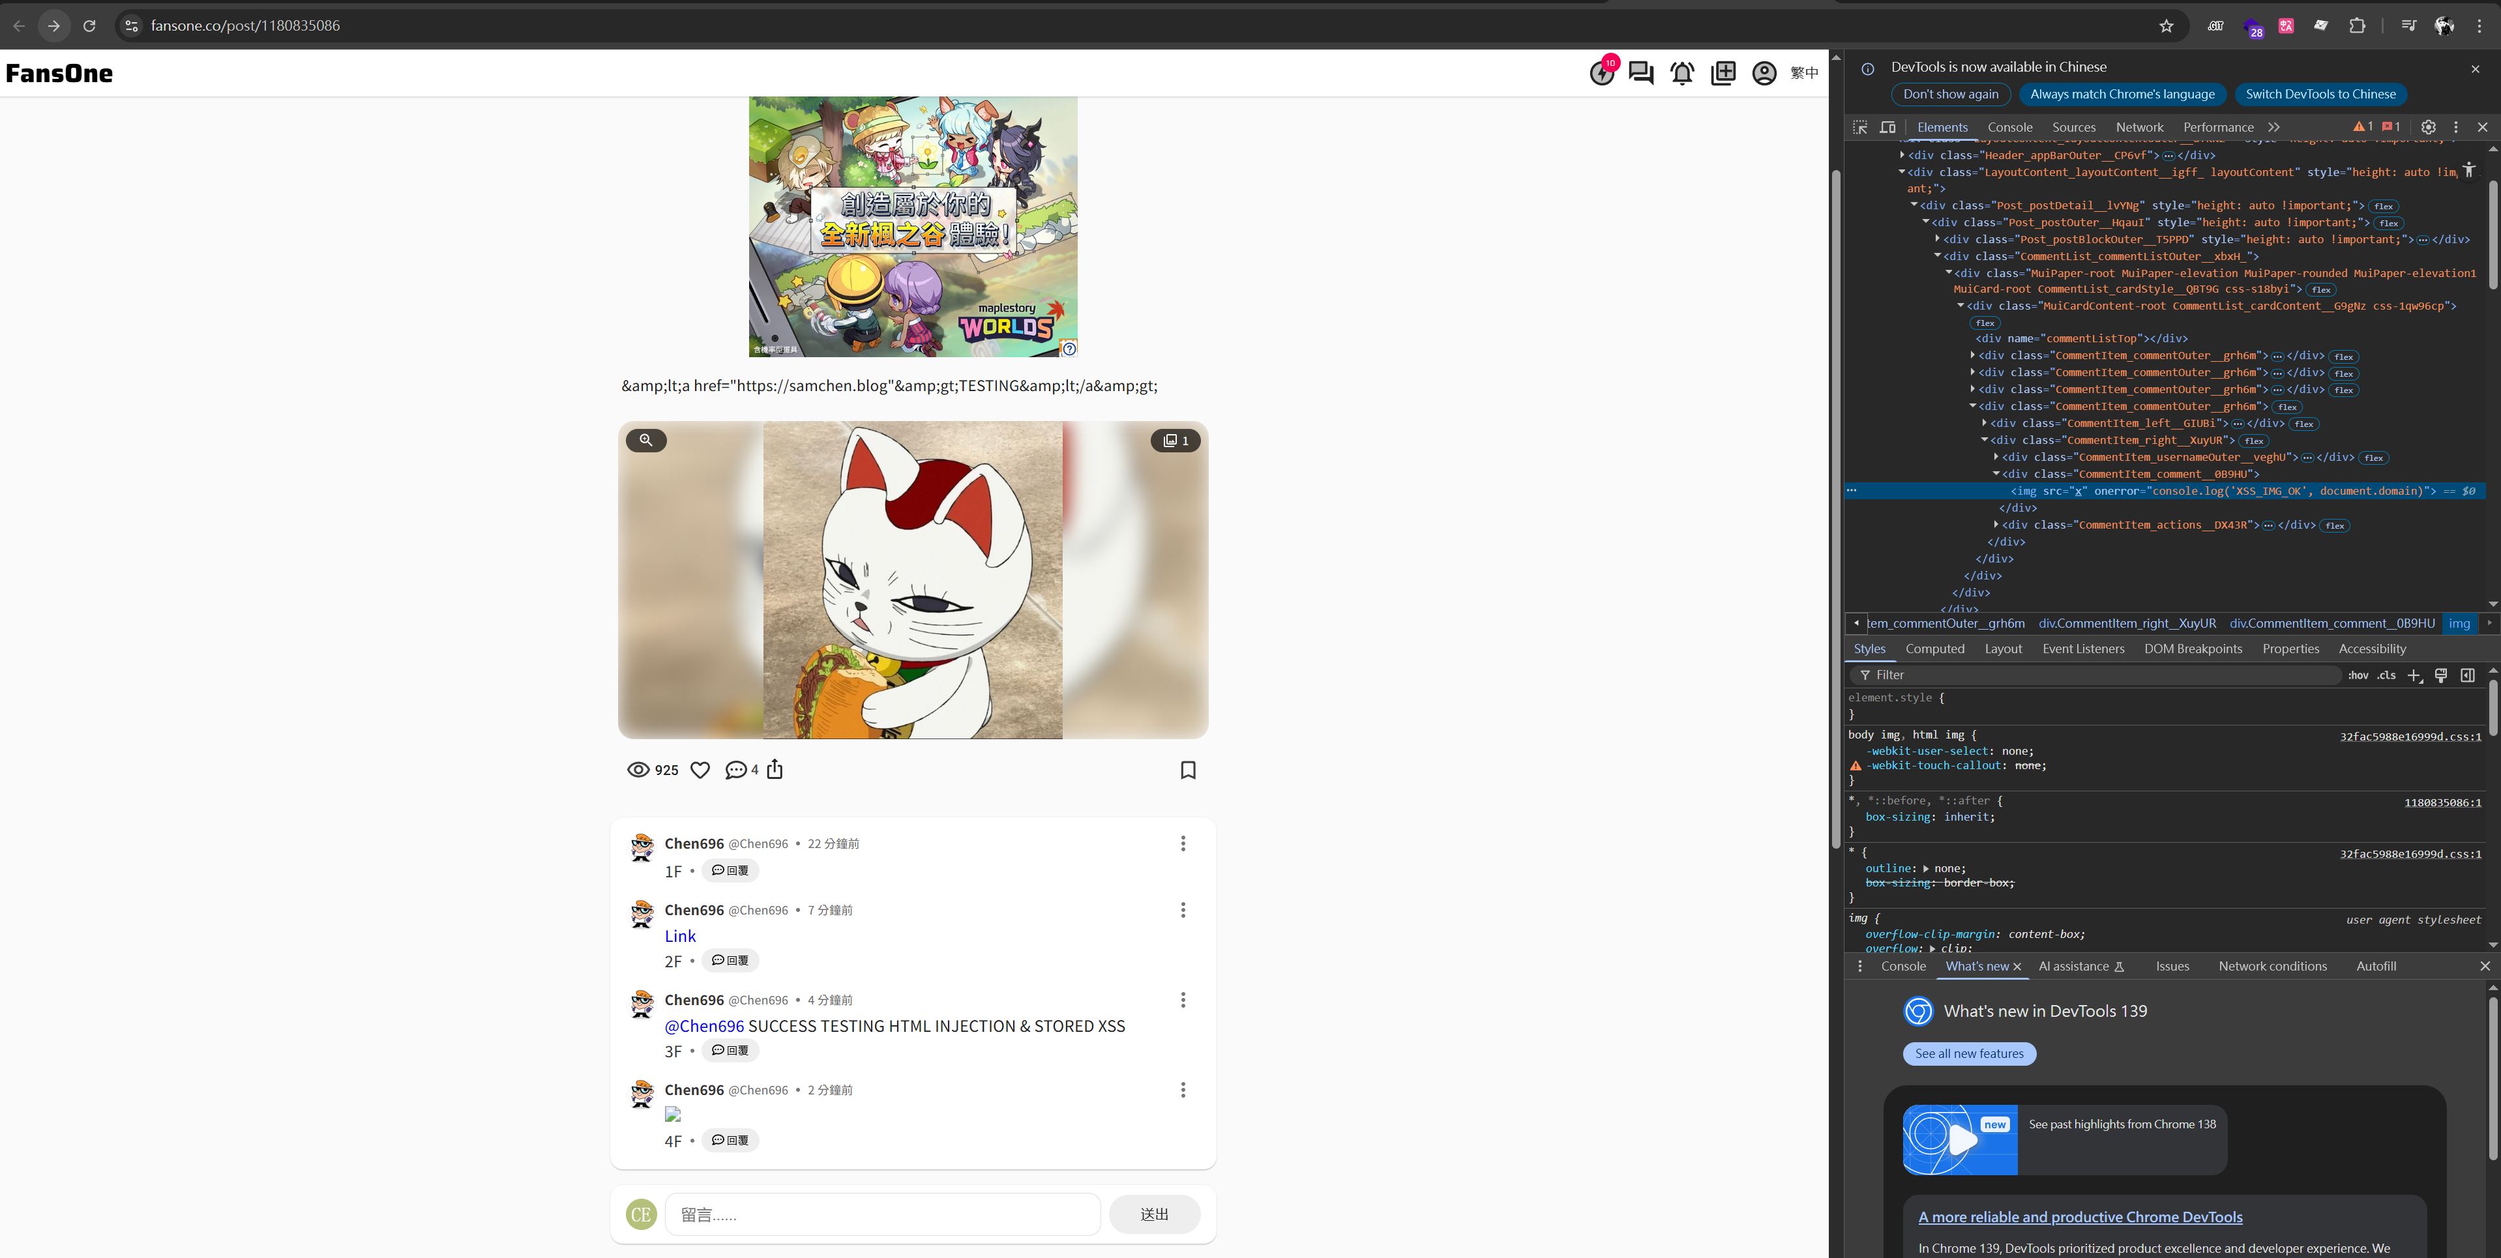Like the post with the heart icon
Image resolution: width=2501 pixels, height=1258 pixels.
tap(700, 770)
